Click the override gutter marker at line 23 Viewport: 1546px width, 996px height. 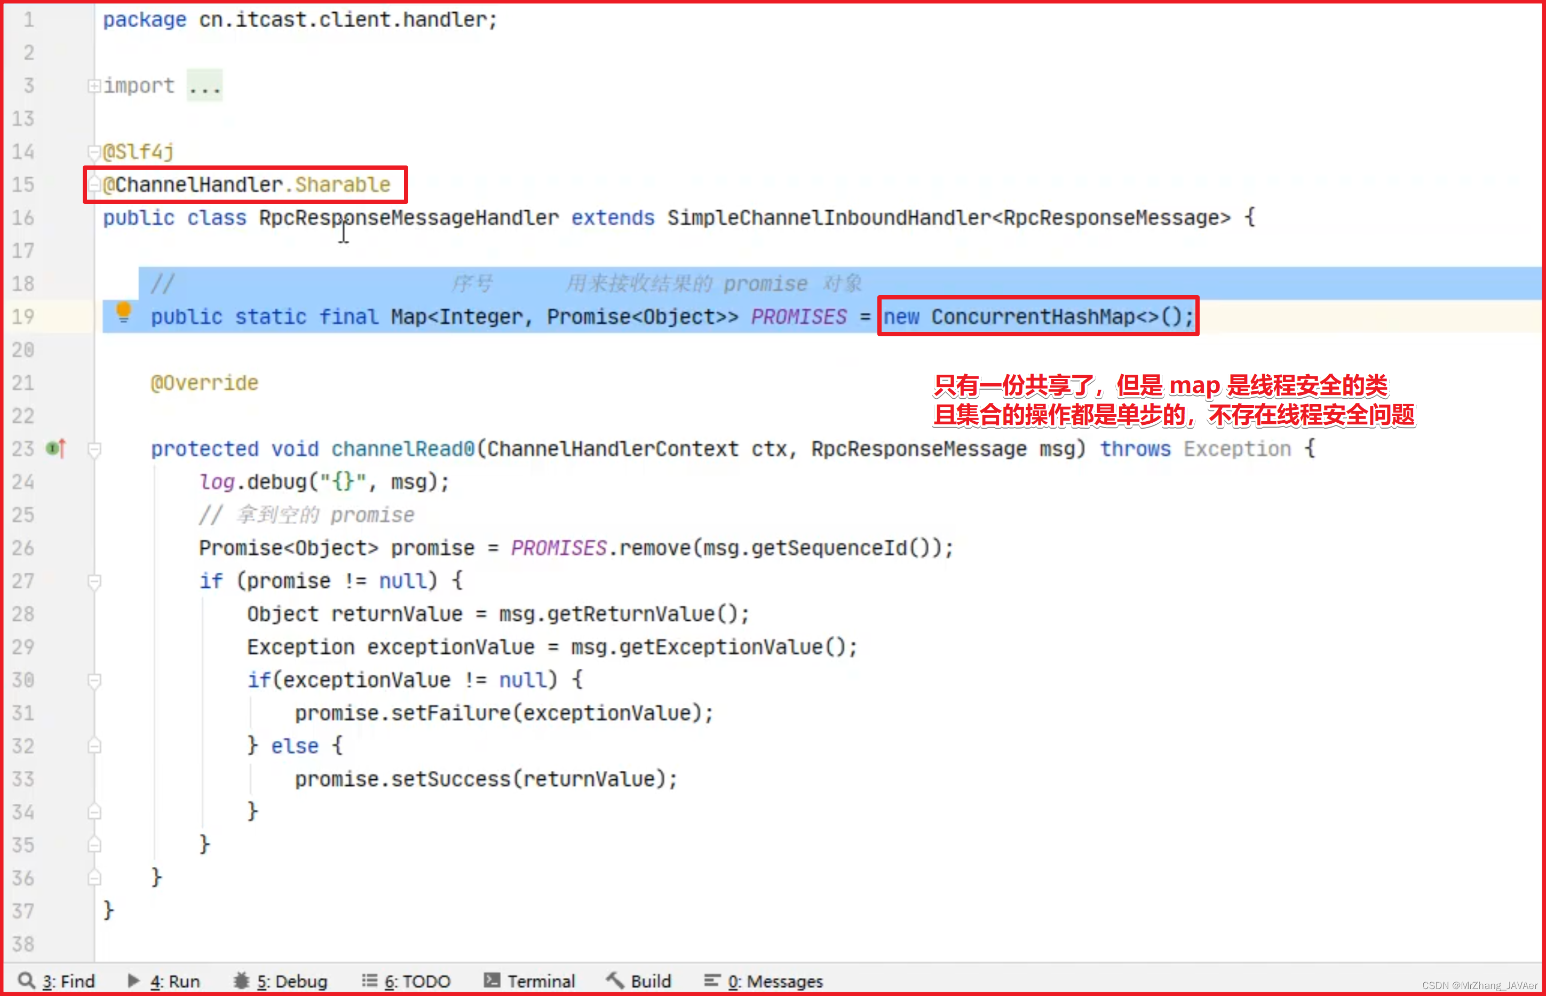coord(56,448)
